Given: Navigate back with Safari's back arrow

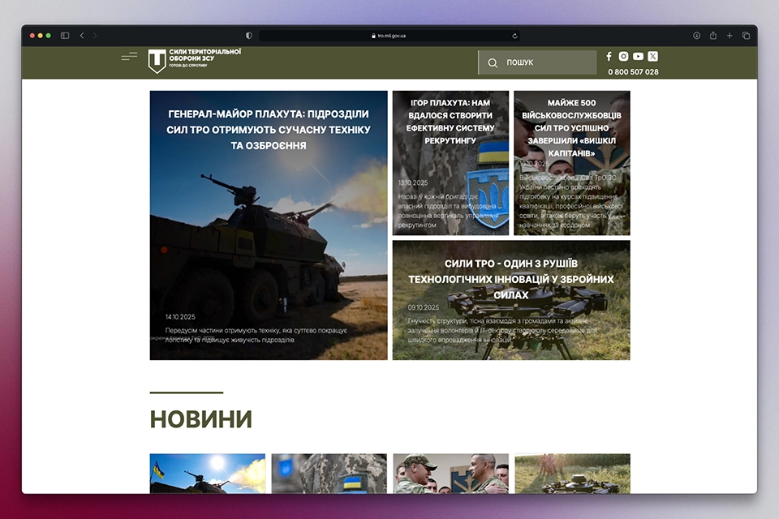Looking at the screenshot, I should tap(81, 36).
